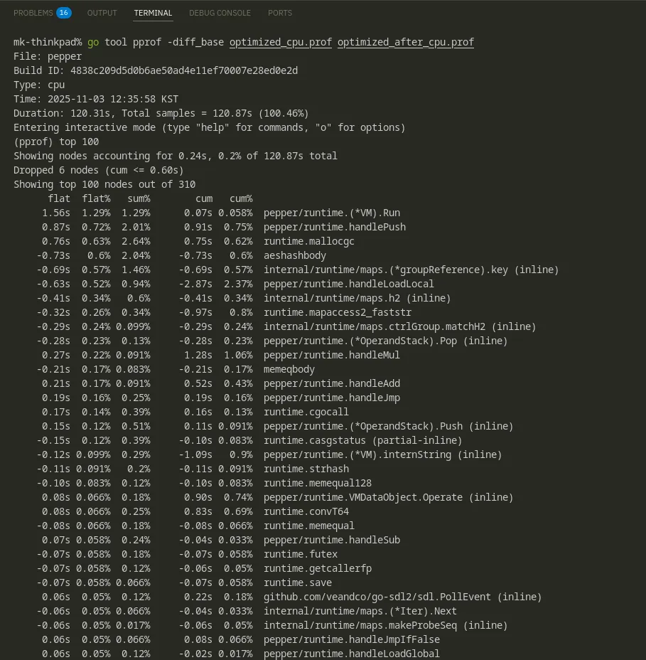
Task: Open the optimized_after_cpu.prof file link
Action: tap(406, 42)
